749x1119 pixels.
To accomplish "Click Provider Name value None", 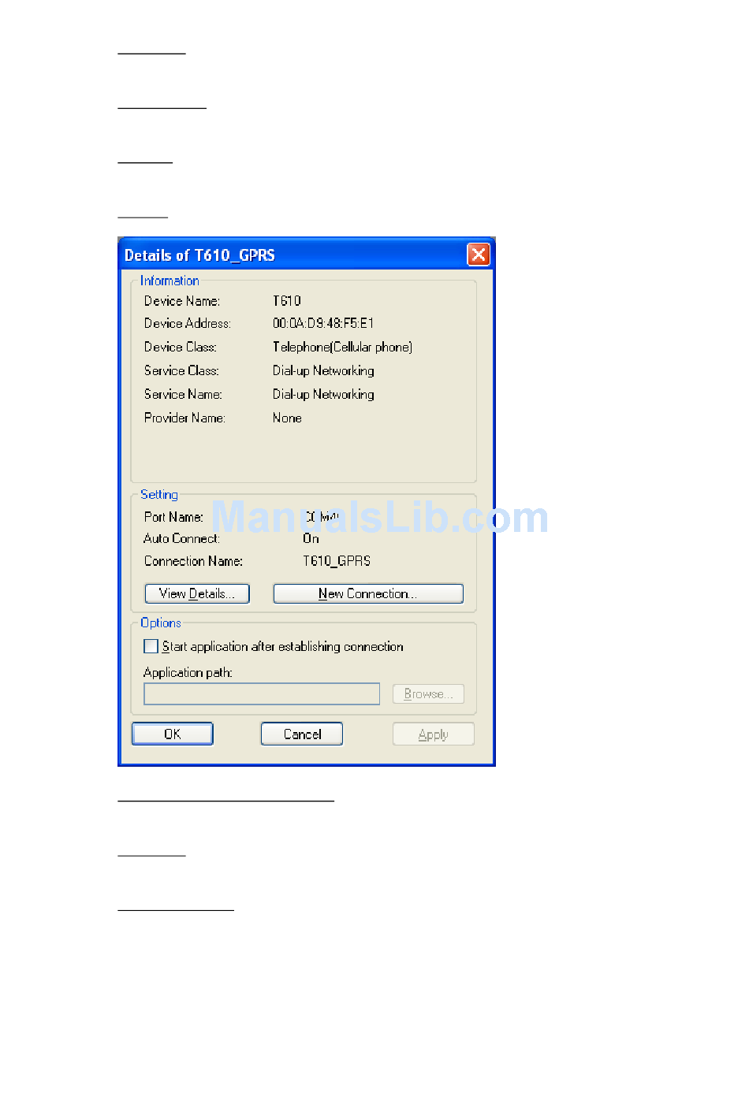I will point(287,418).
